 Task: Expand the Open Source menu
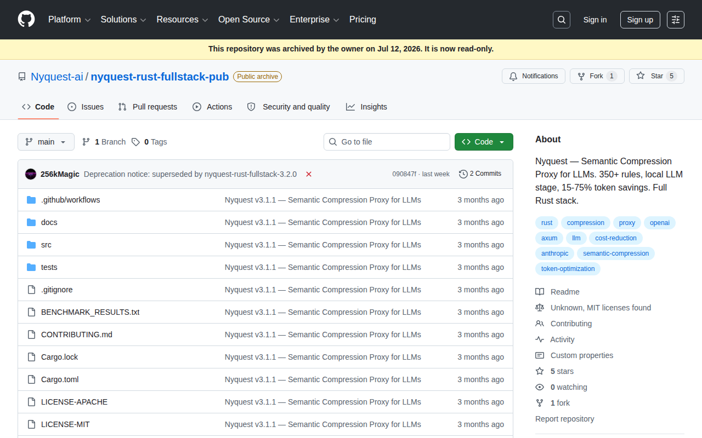249,20
